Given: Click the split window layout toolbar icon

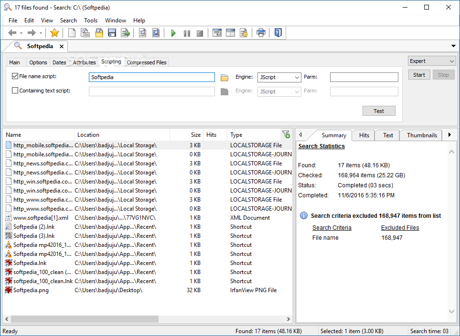Looking at the screenshot, I should (x=231, y=33).
